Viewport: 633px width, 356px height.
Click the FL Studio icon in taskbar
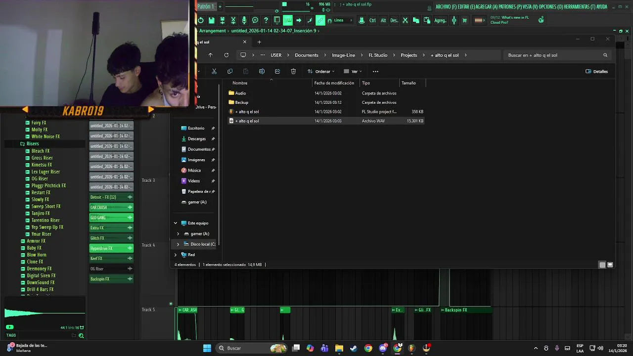[411, 348]
